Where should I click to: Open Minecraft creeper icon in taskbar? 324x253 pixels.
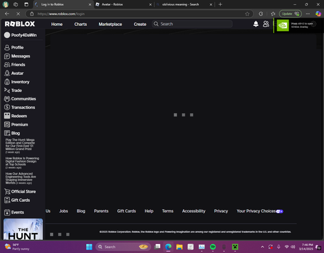click(235, 247)
